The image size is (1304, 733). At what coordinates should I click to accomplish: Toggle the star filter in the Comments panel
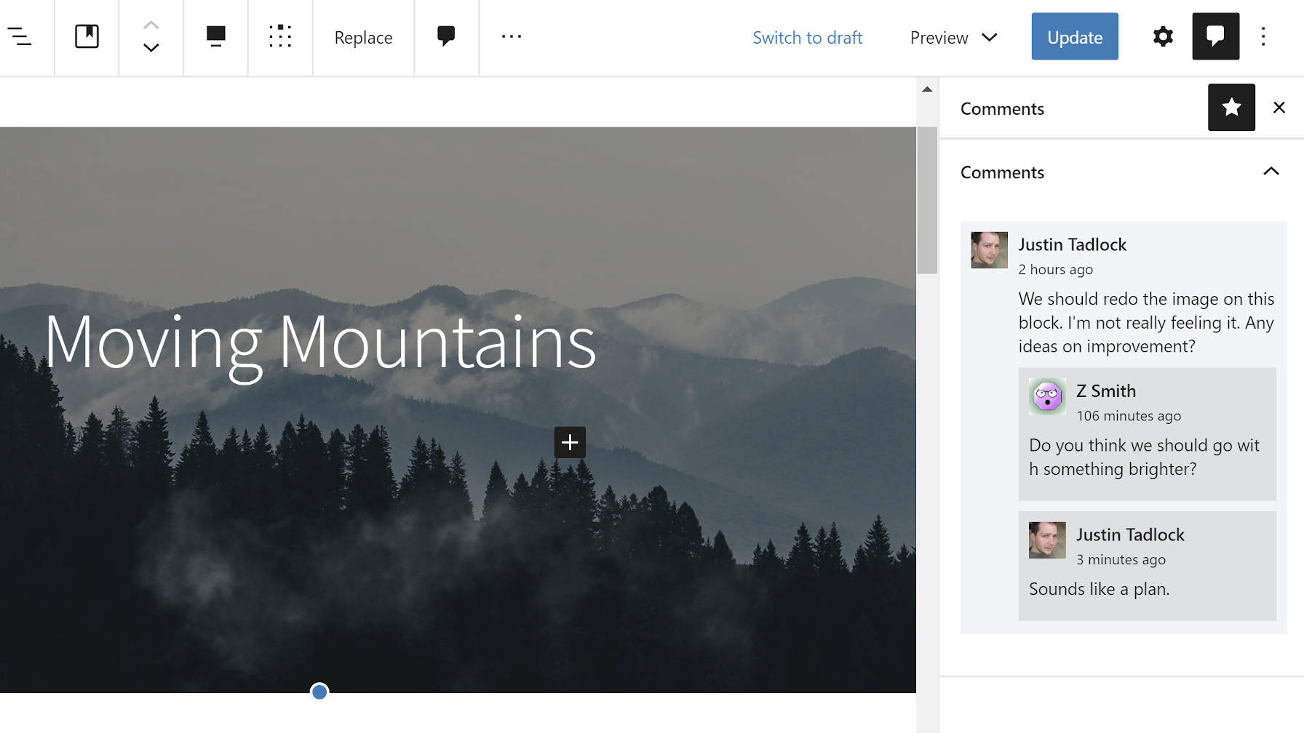pyautogui.click(x=1231, y=107)
